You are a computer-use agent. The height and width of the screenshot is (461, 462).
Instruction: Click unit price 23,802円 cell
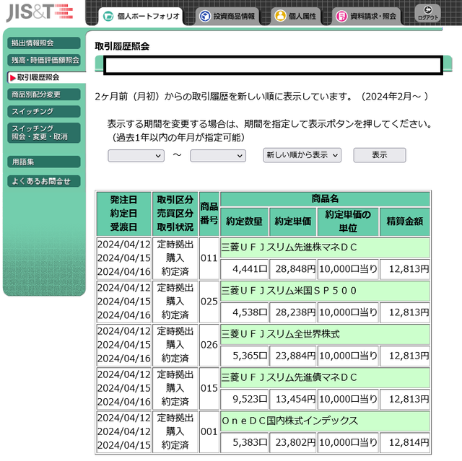(x=293, y=442)
